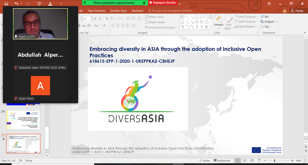Expand the Şekil Dolgusu dropdown
This screenshot has height=165, width=308.
(x=257, y=17)
